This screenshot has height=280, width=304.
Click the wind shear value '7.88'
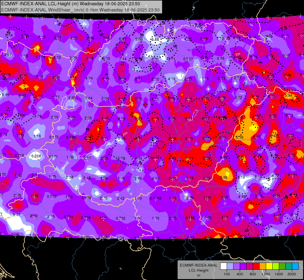point(287,75)
